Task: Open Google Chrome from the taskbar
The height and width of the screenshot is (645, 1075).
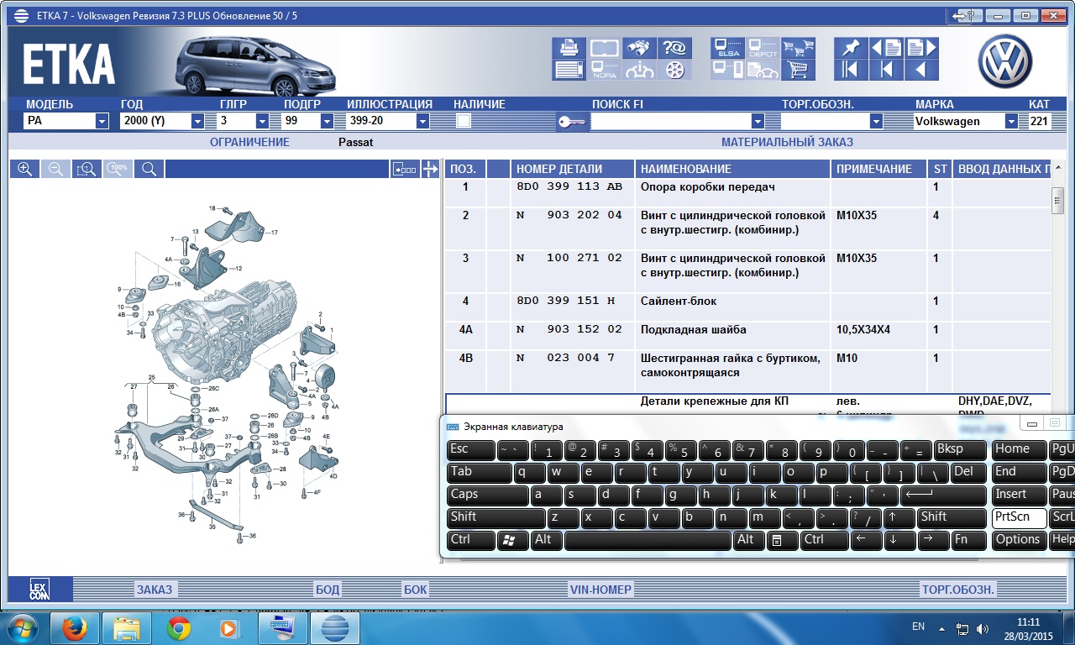Action: point(178,628)
